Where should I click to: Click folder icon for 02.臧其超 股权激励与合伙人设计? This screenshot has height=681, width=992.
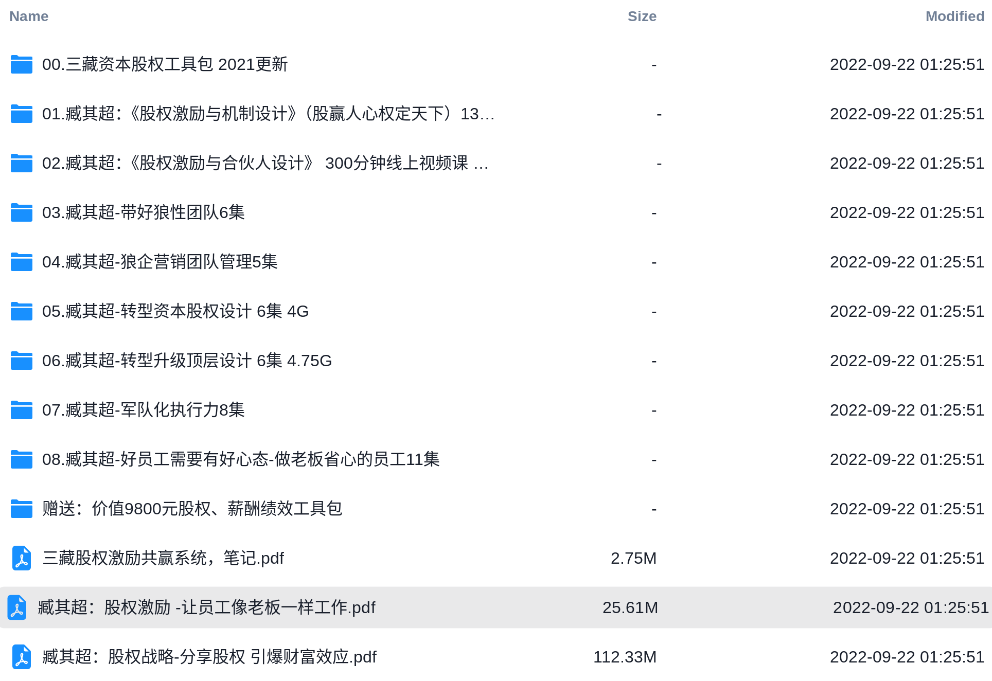[22, 163]
